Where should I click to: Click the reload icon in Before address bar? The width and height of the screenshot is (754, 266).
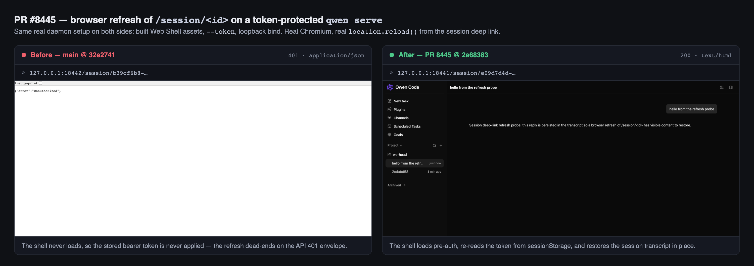coord(23,73)
